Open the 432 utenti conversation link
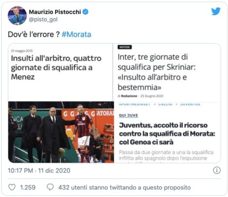The image size is (228, 197). tap(125, 187)
